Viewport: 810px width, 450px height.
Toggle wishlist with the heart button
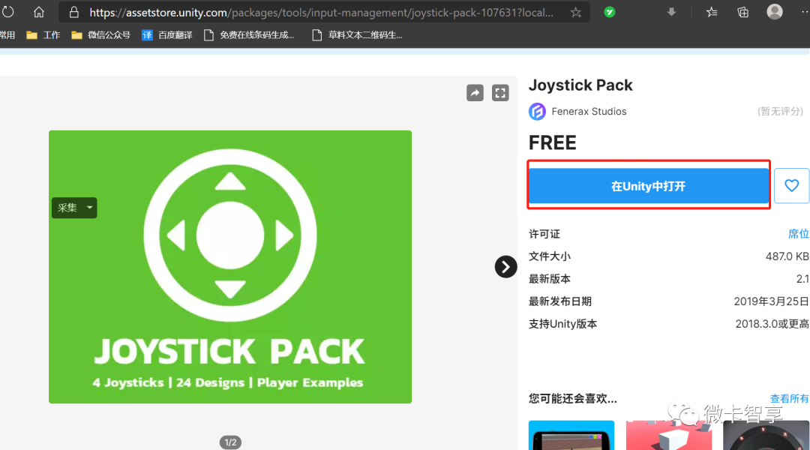point(791,185)
